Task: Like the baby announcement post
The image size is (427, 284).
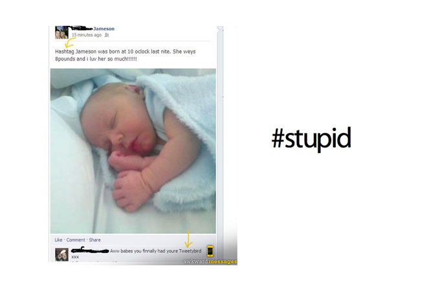Action: [58, 239]
